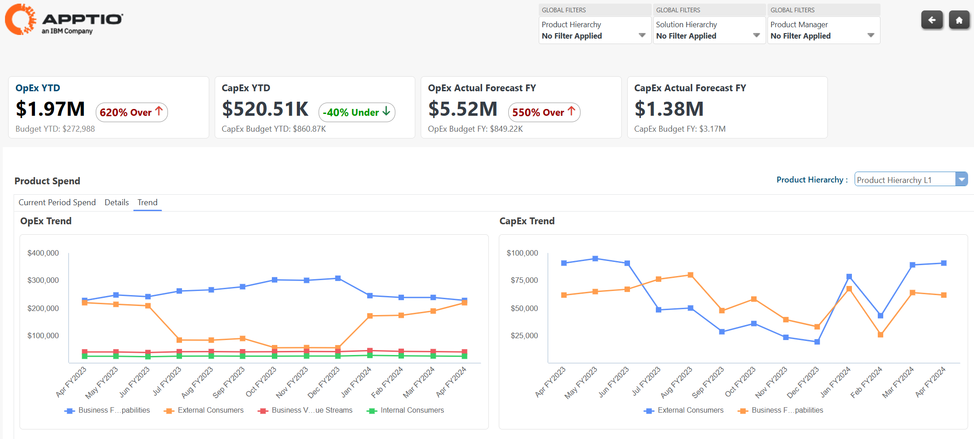Switch to the Details tab
The width and height of the screenshot is (974, 439).
point(117,202)
